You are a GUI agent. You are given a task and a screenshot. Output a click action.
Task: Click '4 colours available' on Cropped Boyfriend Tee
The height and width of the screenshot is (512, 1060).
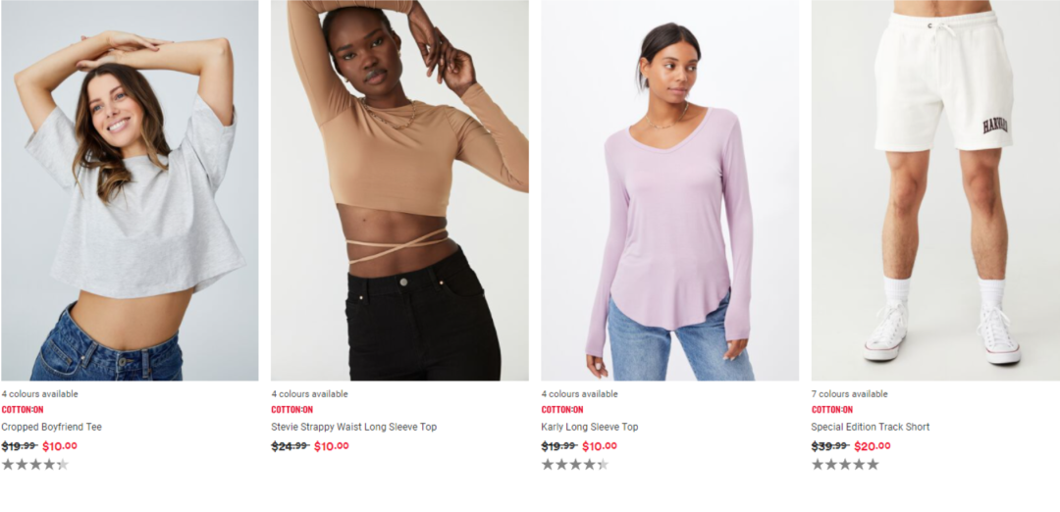[x=40, y=393]
